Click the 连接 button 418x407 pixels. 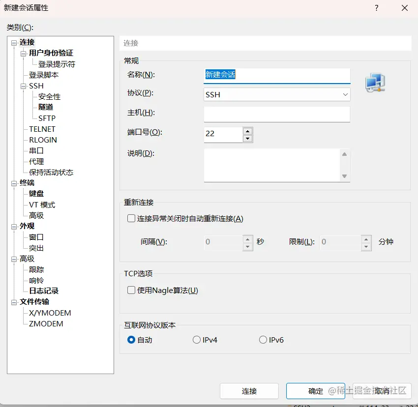click(249, 391)
